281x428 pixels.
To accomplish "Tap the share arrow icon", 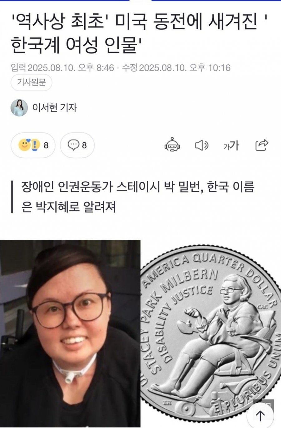I will click(262, 145).
